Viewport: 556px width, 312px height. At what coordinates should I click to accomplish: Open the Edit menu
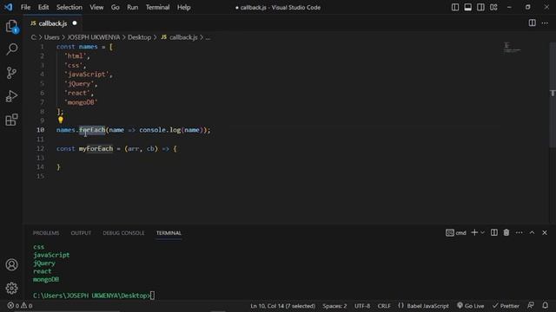click(43, 7)
